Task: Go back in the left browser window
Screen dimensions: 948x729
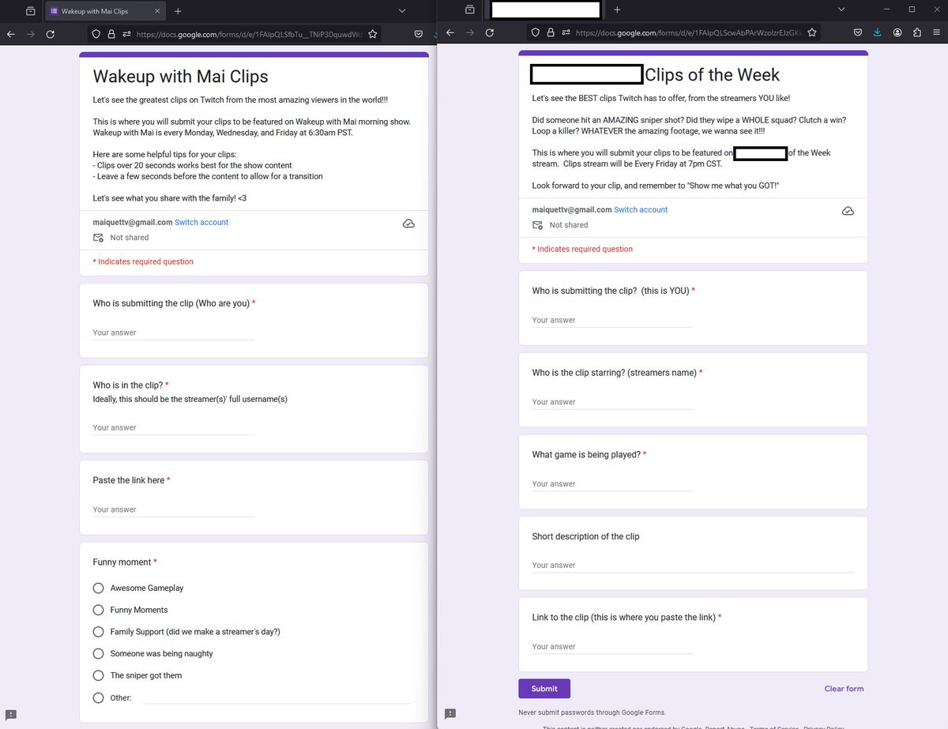Action: 11,34
